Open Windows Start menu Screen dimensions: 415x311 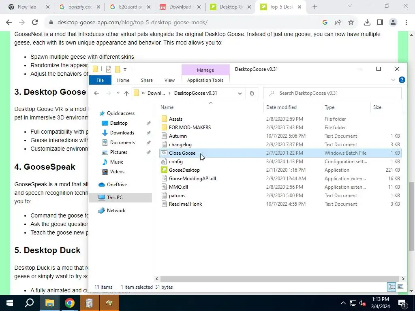[10, 303]
